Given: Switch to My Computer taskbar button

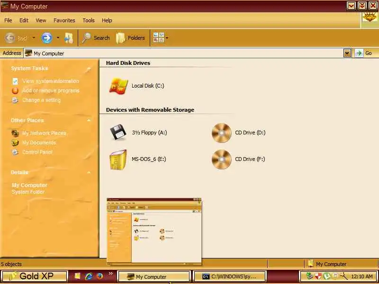Looking at the screenshot, I should click(x=153, y=276).
